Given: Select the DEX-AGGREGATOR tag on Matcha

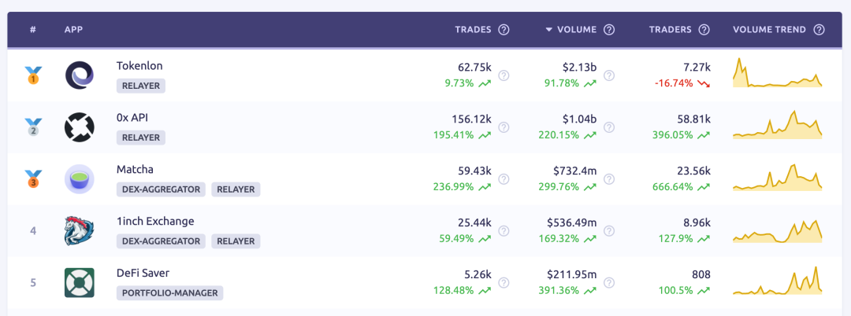Looking at the screenshot, I should (x=162, y=189).
